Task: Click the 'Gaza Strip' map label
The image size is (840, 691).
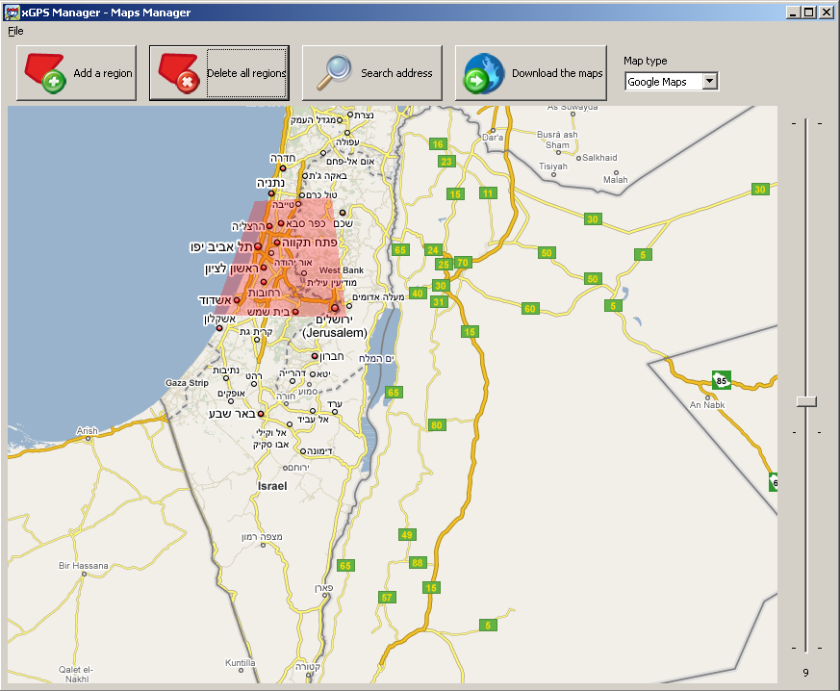Action: [x=187, y=382]
